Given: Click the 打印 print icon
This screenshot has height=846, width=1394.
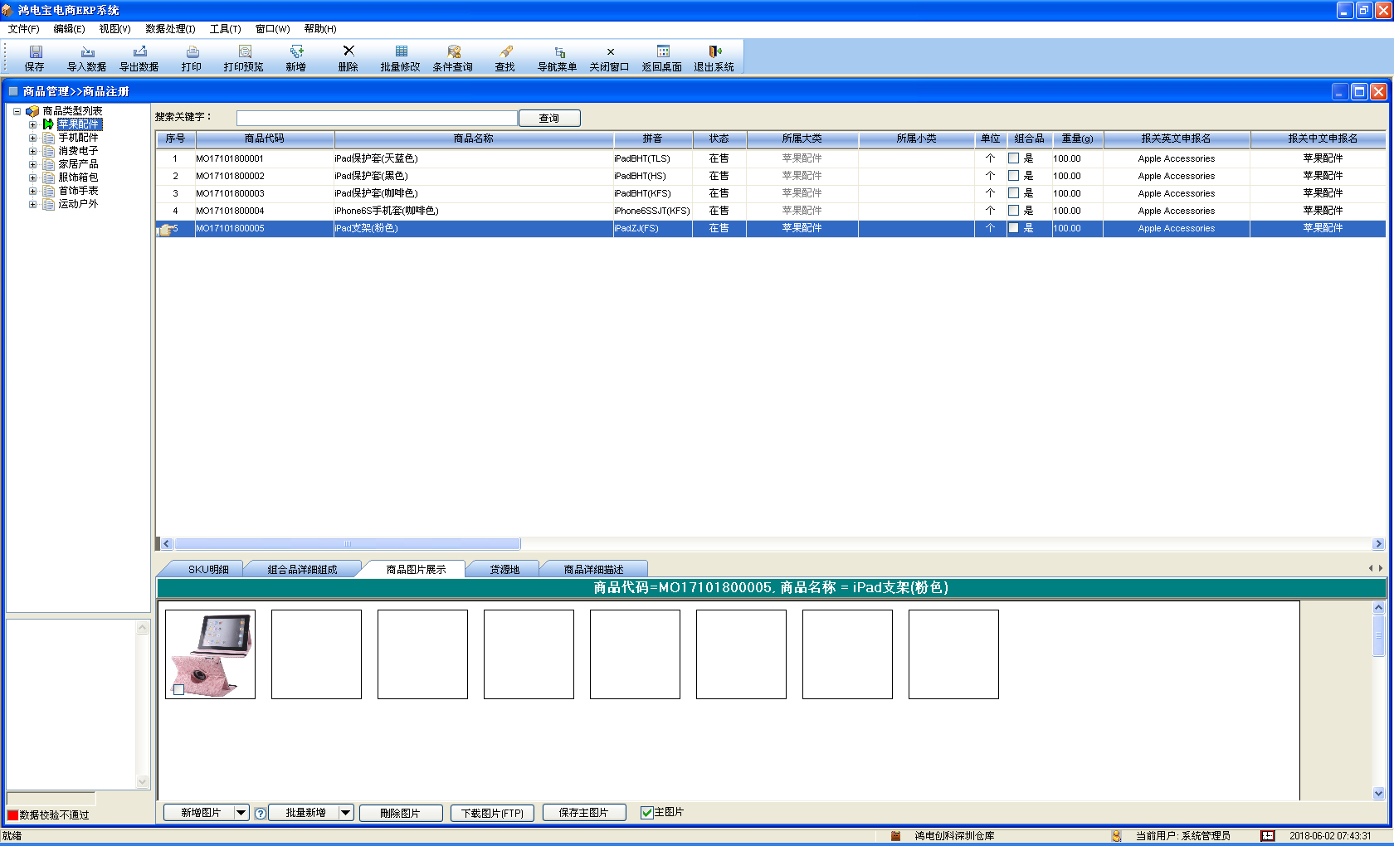Looking at the screenshot, I should point(192,51).
